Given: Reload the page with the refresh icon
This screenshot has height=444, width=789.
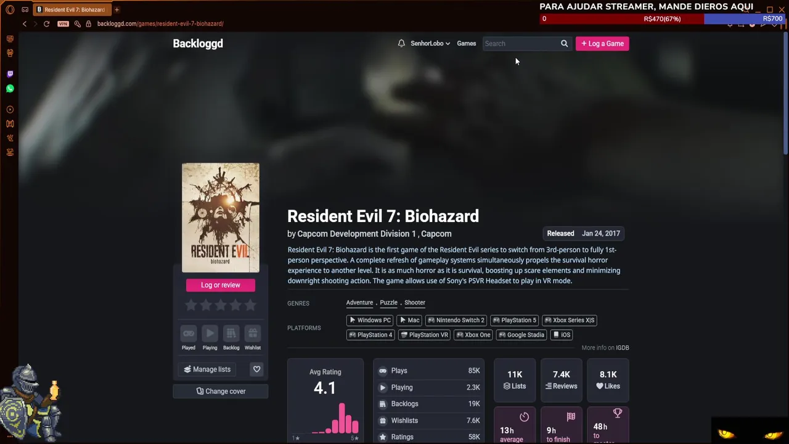Looking at the screenshot, I should coord(46,23).
